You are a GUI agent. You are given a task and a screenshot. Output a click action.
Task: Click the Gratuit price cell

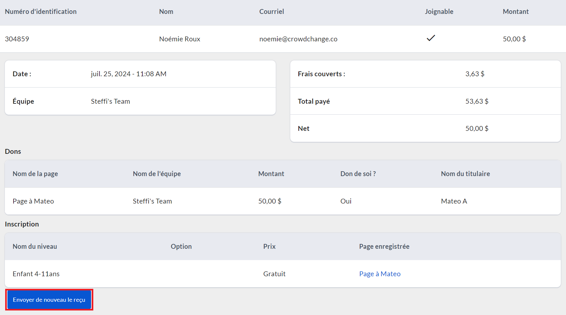(x=274, y=274)
